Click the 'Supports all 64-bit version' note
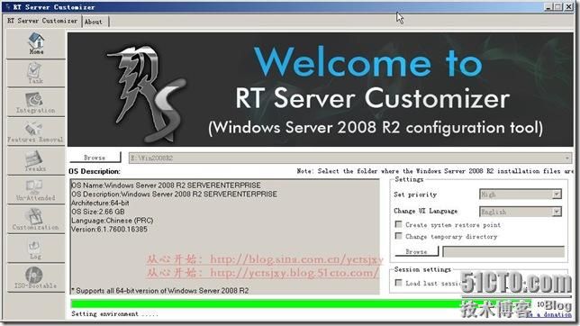 [x=160, y=291]
